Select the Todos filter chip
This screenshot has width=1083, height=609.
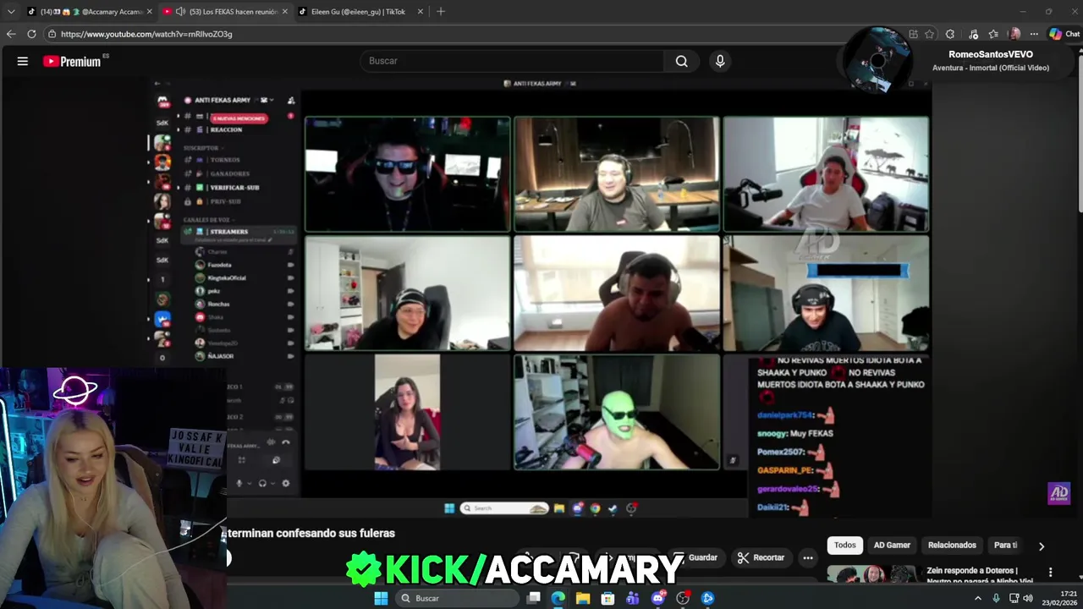[845, 546]
